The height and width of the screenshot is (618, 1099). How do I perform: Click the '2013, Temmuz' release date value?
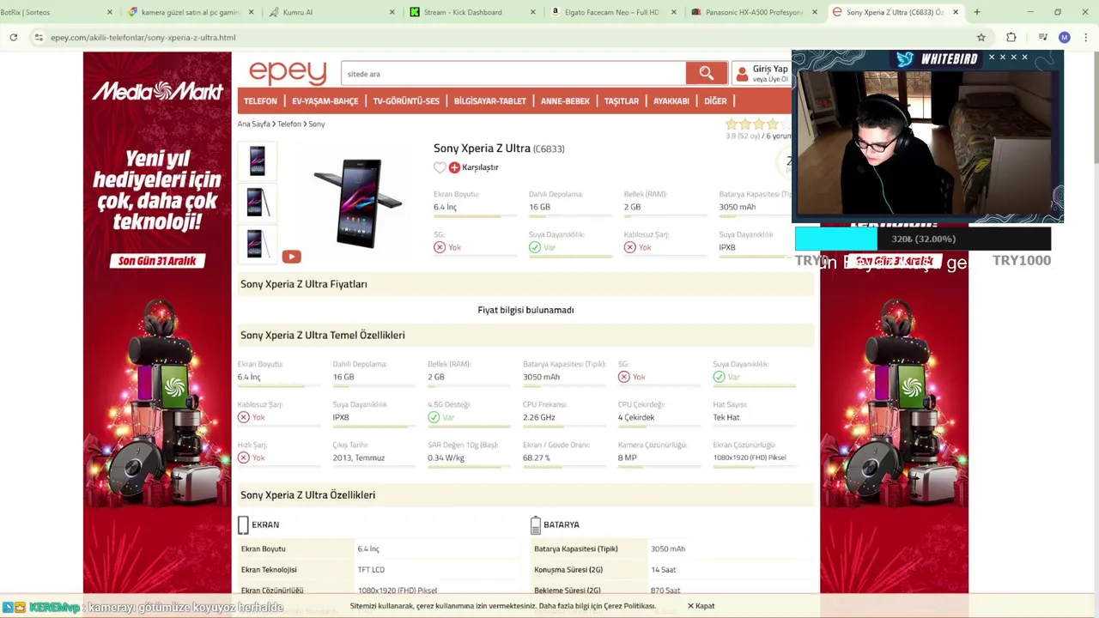pyautogui.click(x=359, y=457)
